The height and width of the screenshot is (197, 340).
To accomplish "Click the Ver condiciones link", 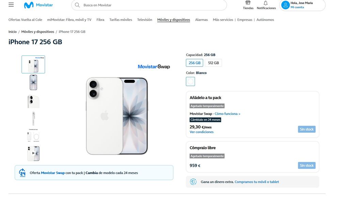I will (201, 132).
